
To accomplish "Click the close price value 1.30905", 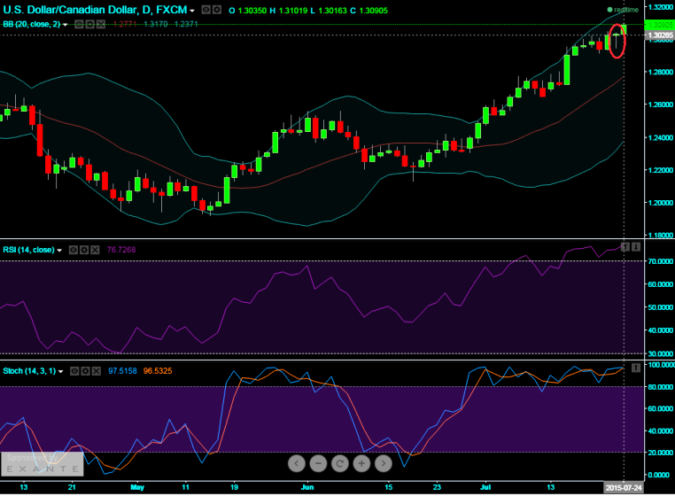I will (373, 10).
